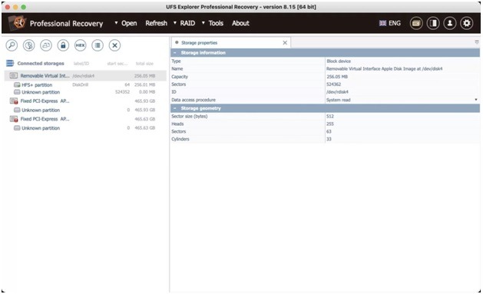Open the About menu item

(240, 23)
